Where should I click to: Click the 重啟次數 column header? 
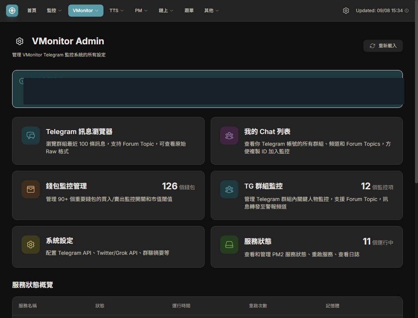tap(258, 306)
